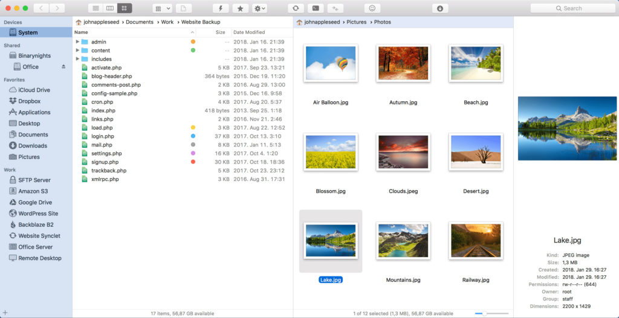Click the Connect lightning bolt toolbar icon
Viewport: 619px width, 318px height.
pyautogui.click(x=221, y=8)
